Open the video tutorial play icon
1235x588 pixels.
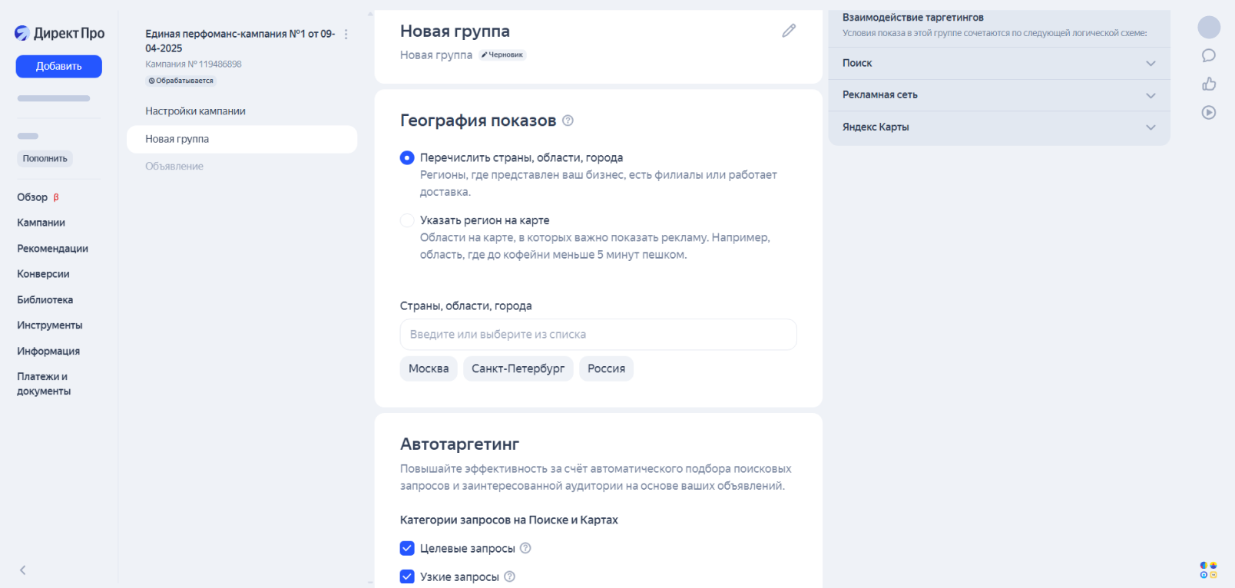pos(1209,112)
